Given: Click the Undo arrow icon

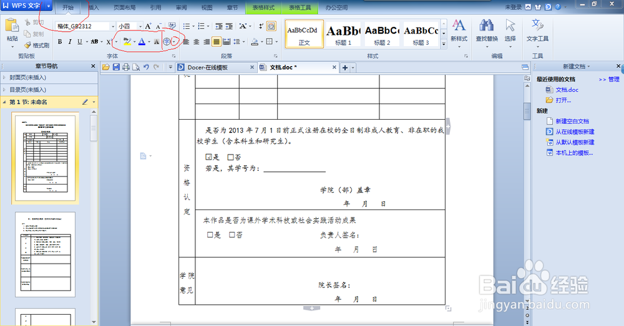Looking at the screenshot, I should click(146, 67).
